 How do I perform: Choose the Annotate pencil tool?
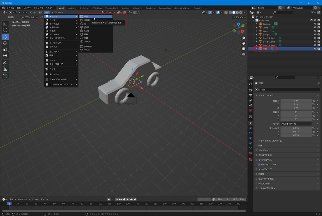(5, 62)
